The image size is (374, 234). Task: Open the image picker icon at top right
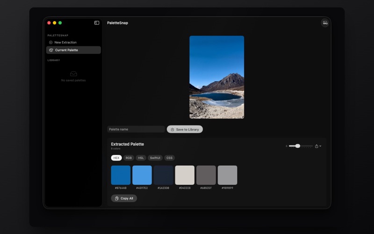[325, 23]
